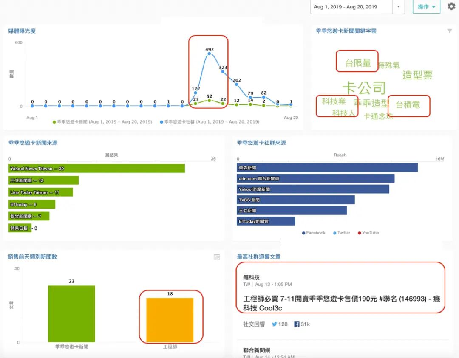This screenshot has width=459, height=358.
Task: Click the table icon in 銷售前天類別新聞數 panel
Action: point(217,257)
